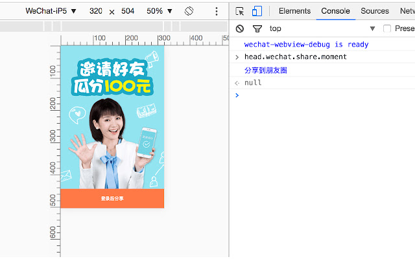Switch to the Console tab

336,11
